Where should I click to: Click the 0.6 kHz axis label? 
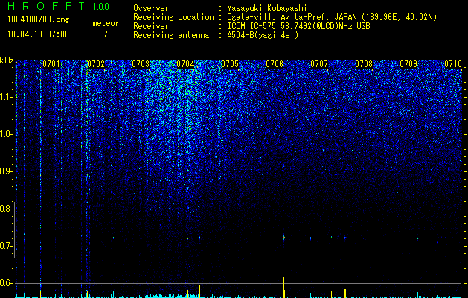(6, 283)
